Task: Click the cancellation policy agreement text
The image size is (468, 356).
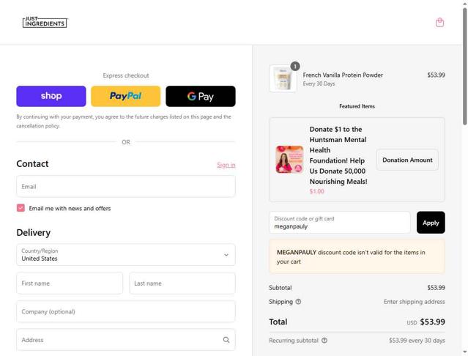Action: click(124, 121)
